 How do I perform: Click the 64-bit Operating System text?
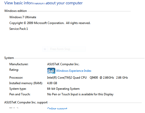pyautogui.click(x=63, y=89)
